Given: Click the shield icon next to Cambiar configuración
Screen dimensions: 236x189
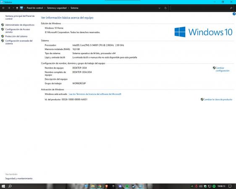Looking at the screenshot, I should coord(214,68).
